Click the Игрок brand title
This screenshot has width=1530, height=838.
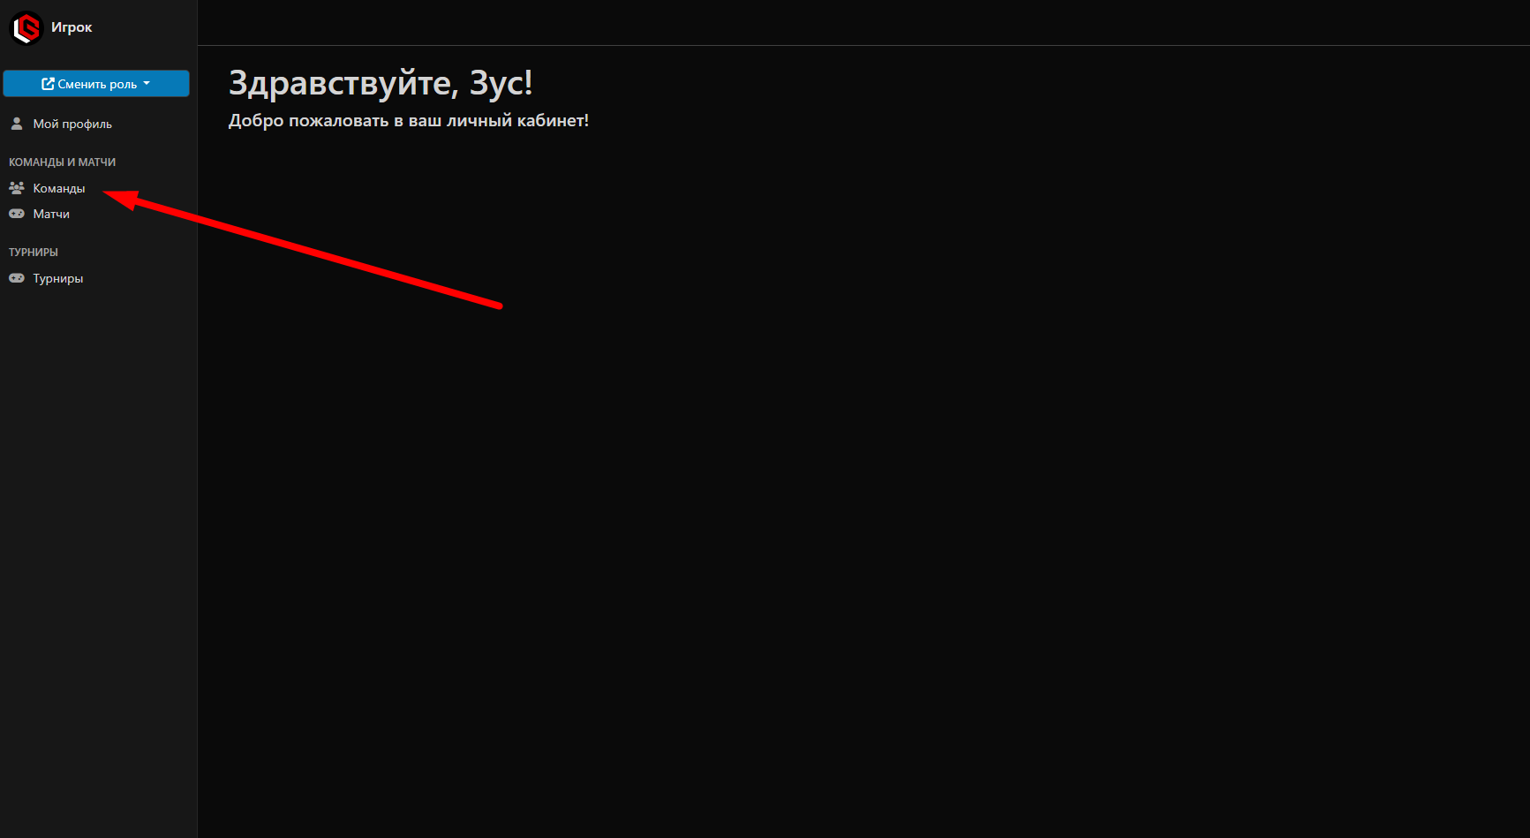[x=72, y=27]
